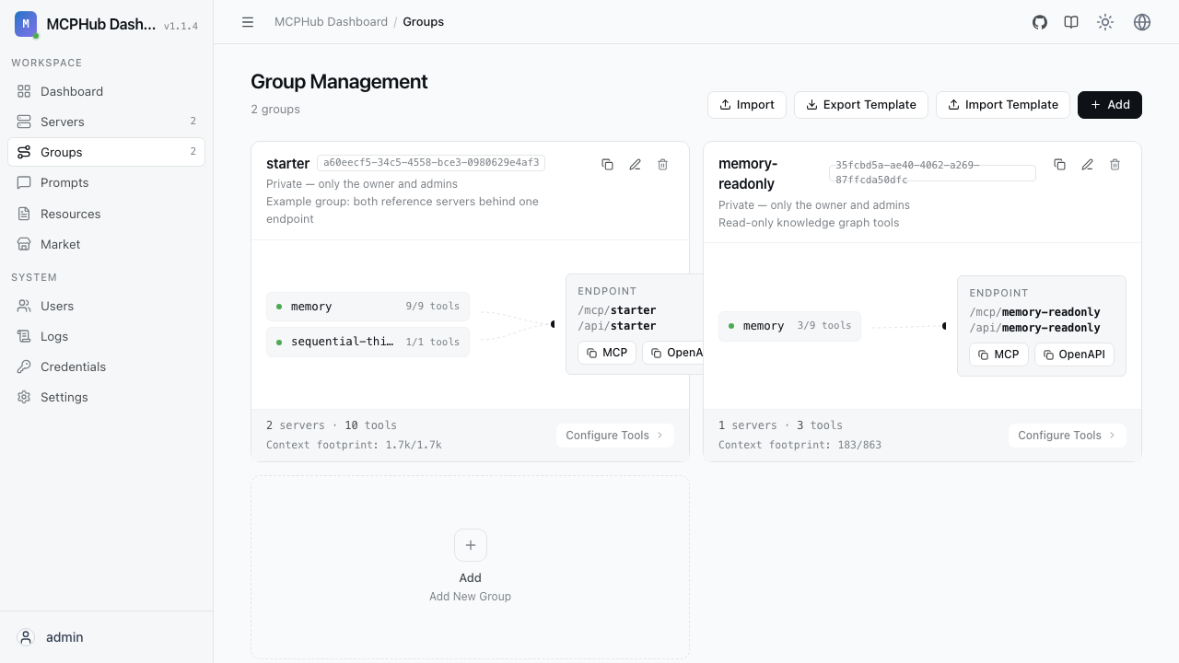Delete the memory-readonly group trash icon
This screenshot has height=663, width=1179.
click(x=1115, y=165)
